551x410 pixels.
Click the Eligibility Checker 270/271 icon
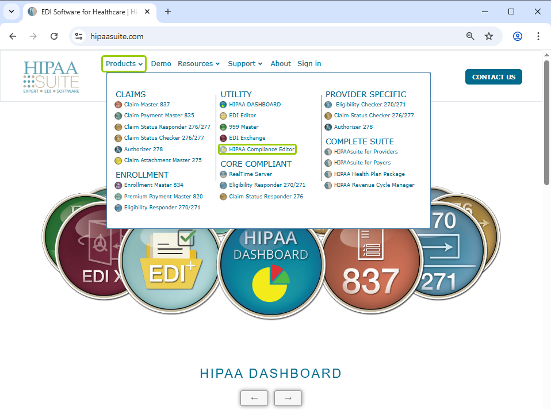pyautogui.click(x=328, y=105)
